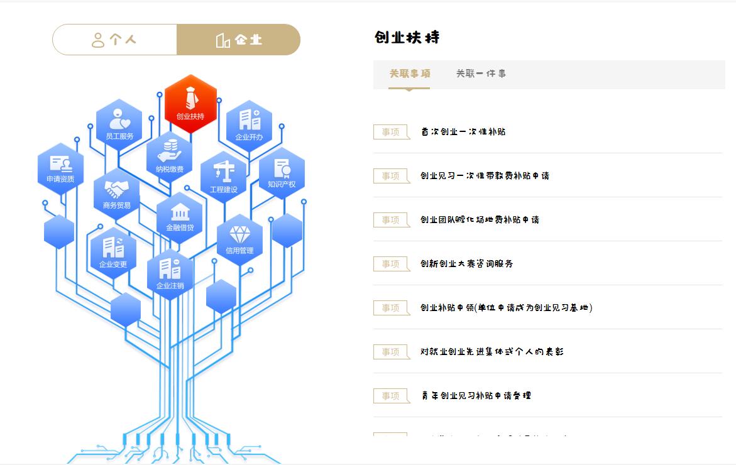
Task: Click the unlabeled hexagon below 知识产权
Action: coord(287,231)
